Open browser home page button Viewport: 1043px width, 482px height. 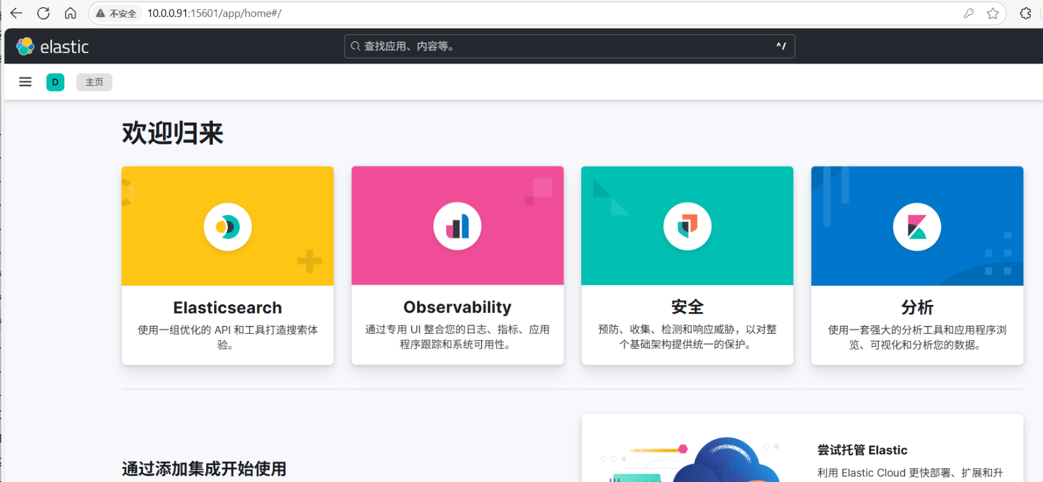(70, 13)
